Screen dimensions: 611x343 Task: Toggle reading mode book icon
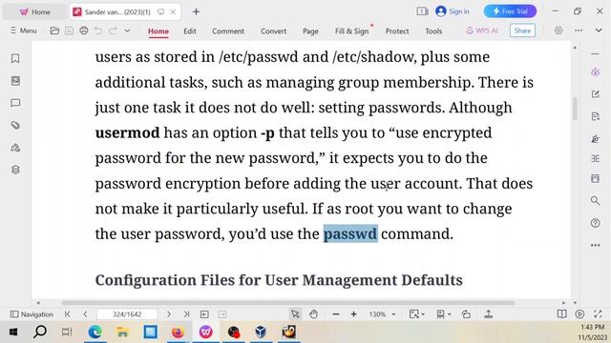(x=561, y=314)
